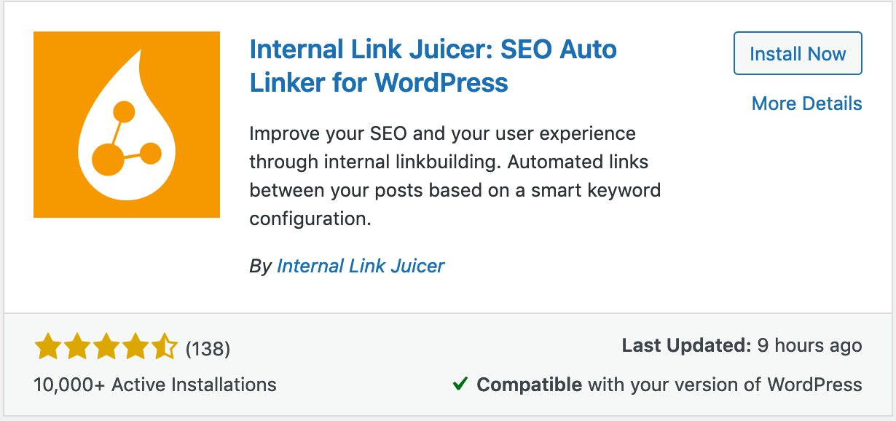896x421 pixels.
Task: Open the More Details link
Action: coord(806,103)
